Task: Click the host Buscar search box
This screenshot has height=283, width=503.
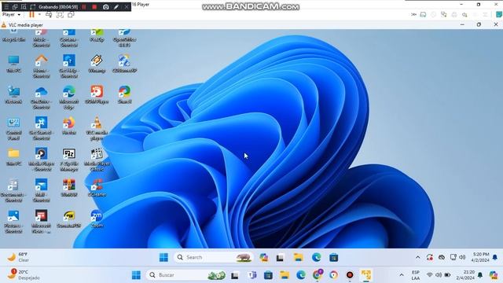Action: pyautogui.click(x=186, y=275)
